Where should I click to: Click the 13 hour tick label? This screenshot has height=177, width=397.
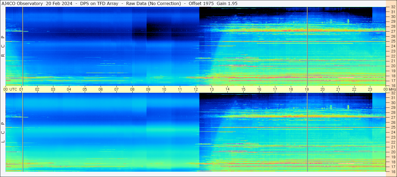point(212,89)
